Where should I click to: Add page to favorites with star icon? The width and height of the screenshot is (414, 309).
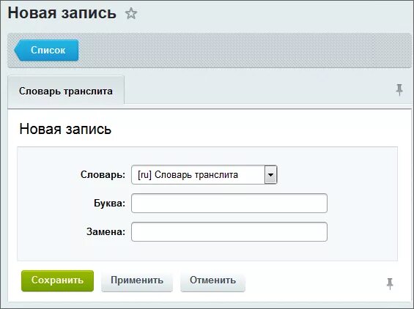pos(131,13)
